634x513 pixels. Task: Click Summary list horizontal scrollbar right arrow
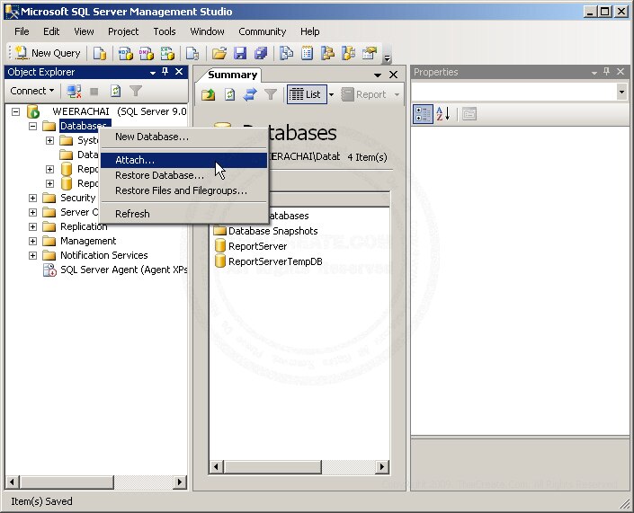click(381, 467)
